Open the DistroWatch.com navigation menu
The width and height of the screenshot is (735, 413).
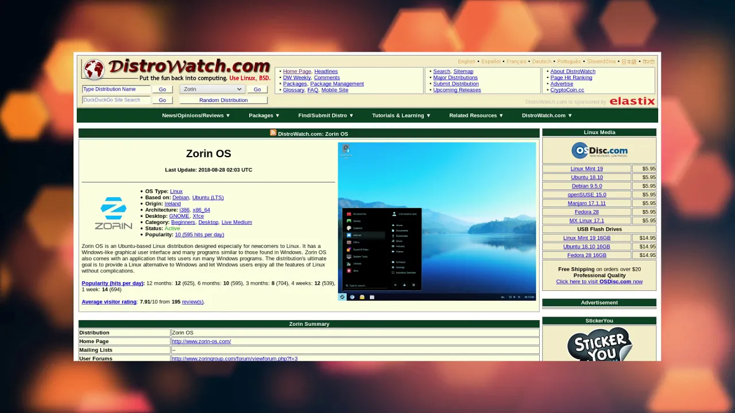pos(547,115)
